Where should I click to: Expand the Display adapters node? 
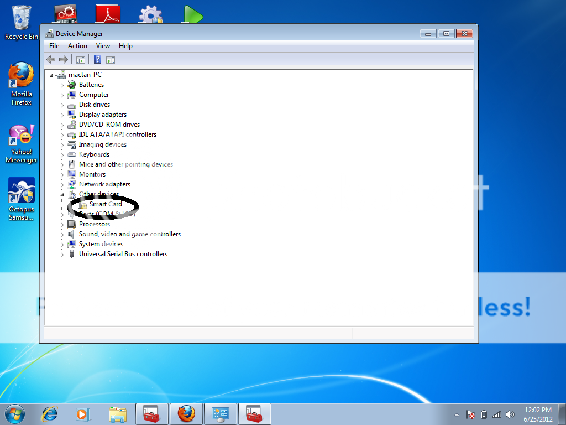point(62,115)
